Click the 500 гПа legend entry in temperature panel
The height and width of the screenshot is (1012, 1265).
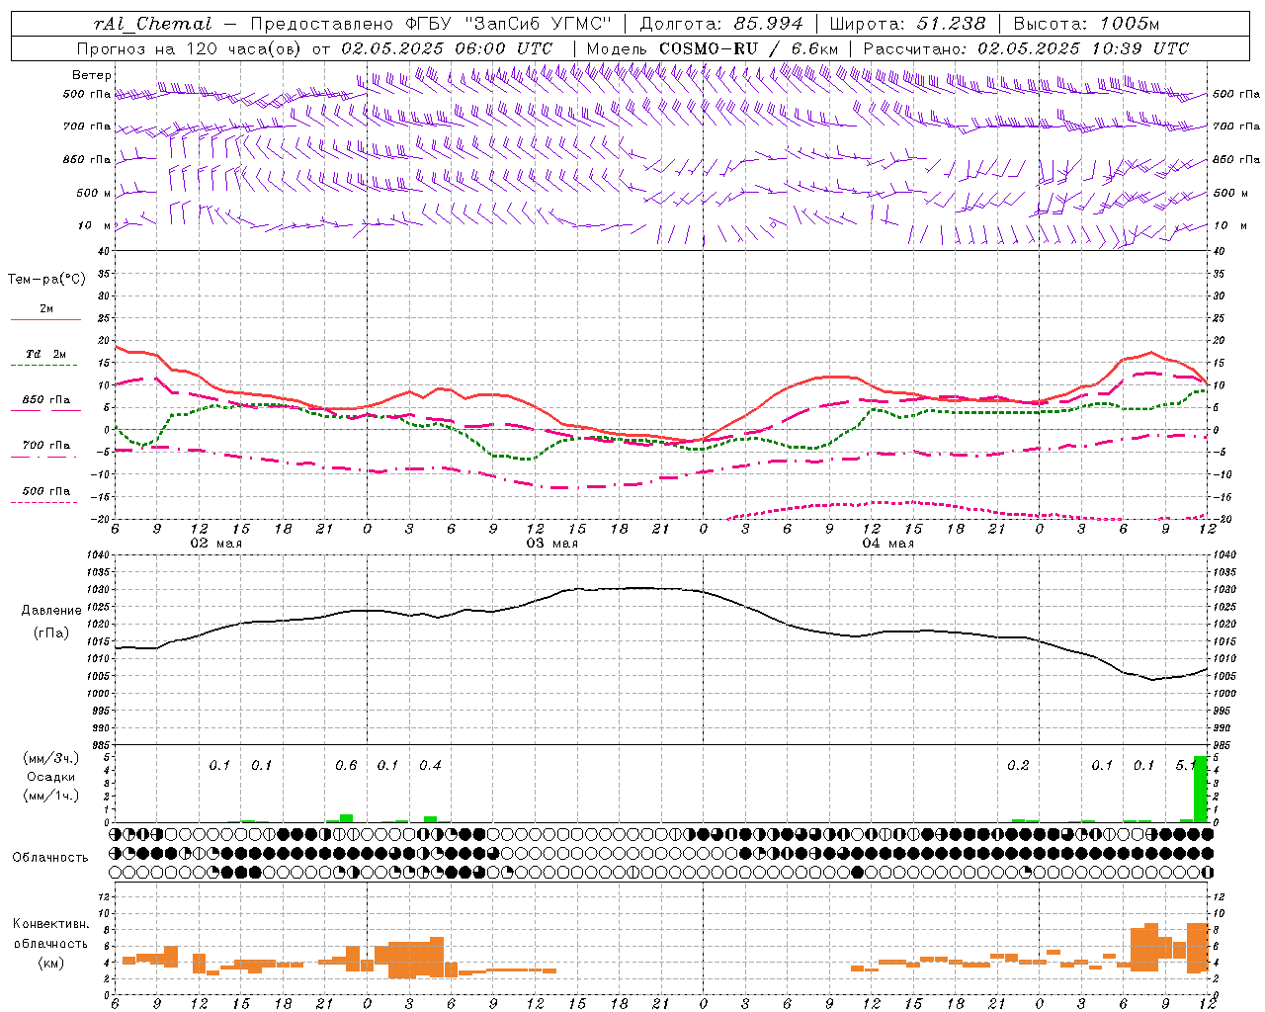[46, 491]
